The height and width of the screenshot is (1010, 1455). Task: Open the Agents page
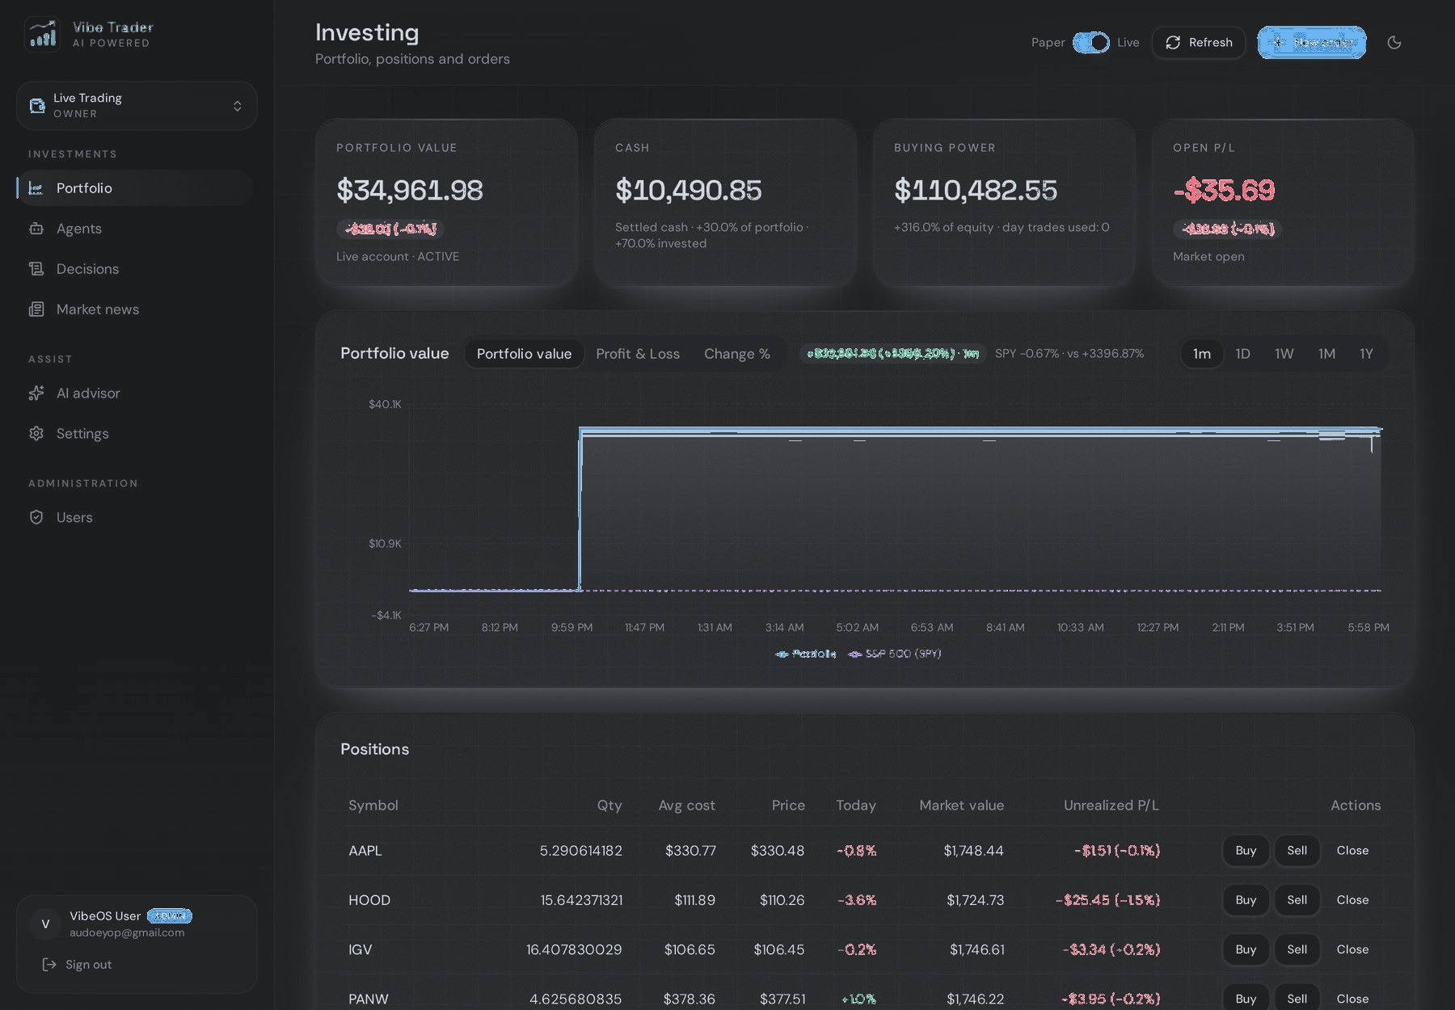tap(135, 229)
